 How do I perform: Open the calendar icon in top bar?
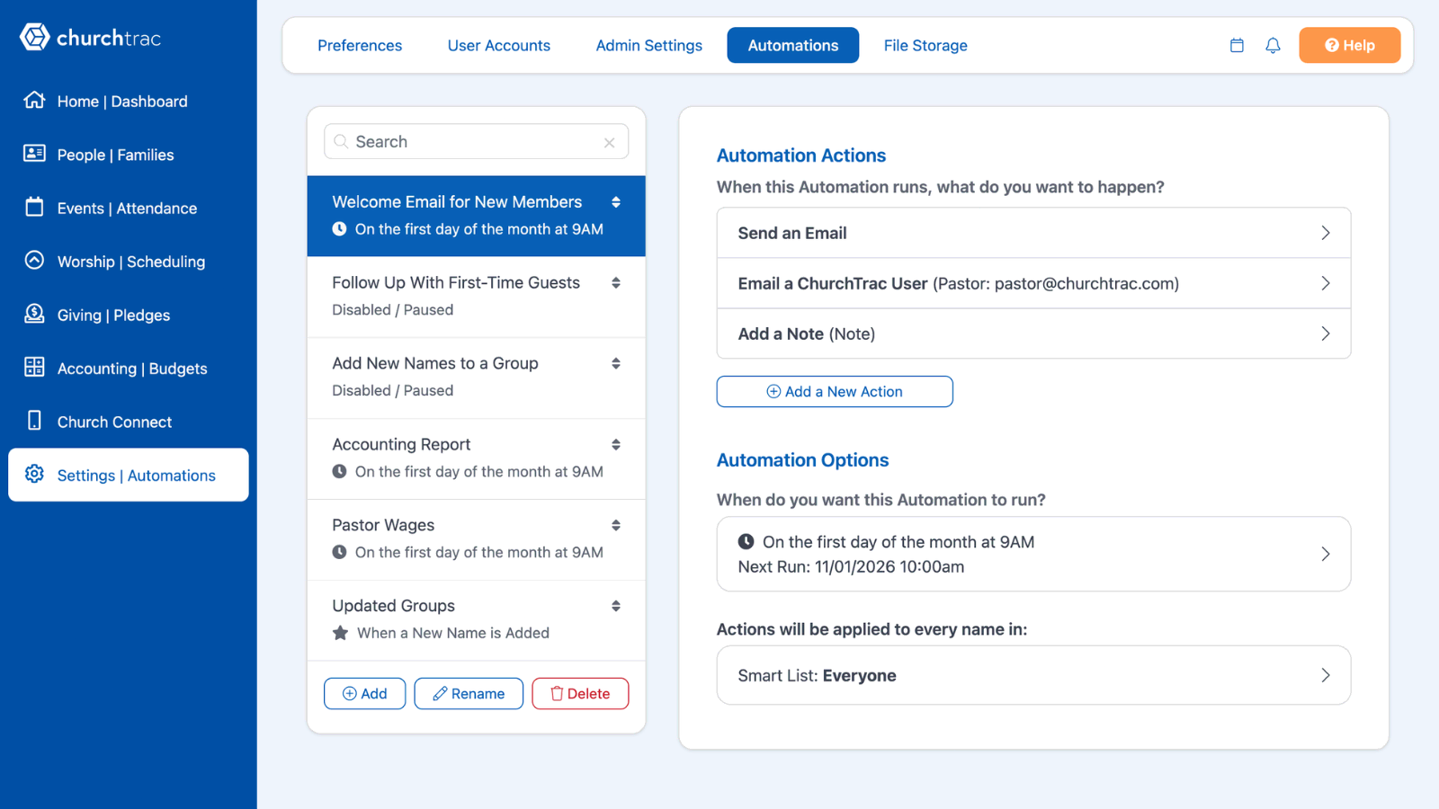point(1237,45)
